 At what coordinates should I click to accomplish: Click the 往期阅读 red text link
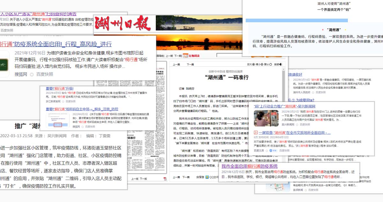(x=194, y=56)
